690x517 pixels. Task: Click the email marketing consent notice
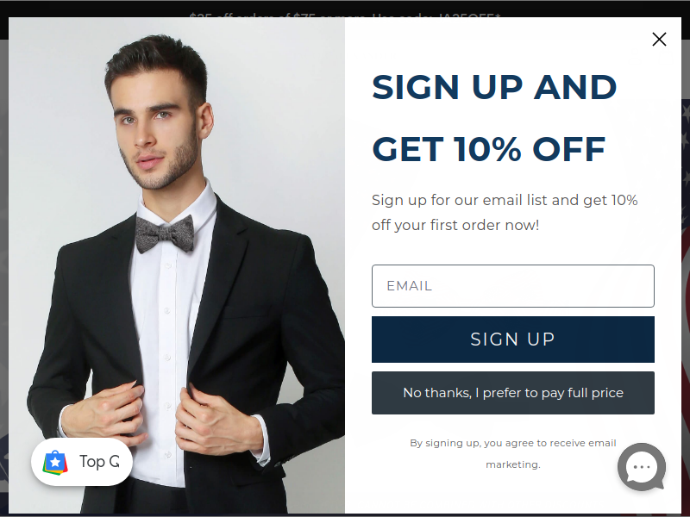point(512,453)
